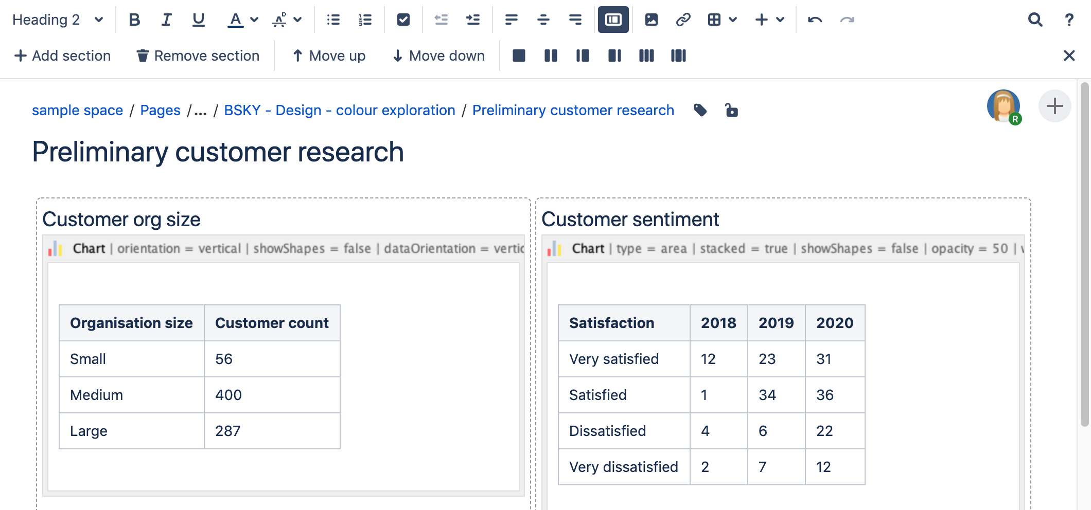Insert an image into the page
The width and height of the screenshot is (1091, 510).
click(652, 20)
